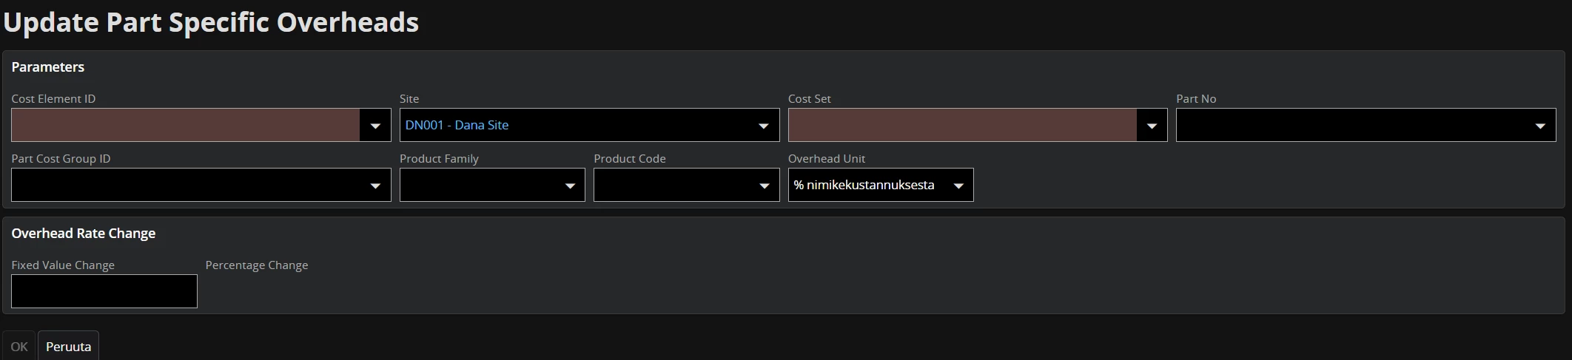This screenshot has width=1572, height=360.
Task: Expand the Site dropdown arrow
Action: tap(763, 126)
